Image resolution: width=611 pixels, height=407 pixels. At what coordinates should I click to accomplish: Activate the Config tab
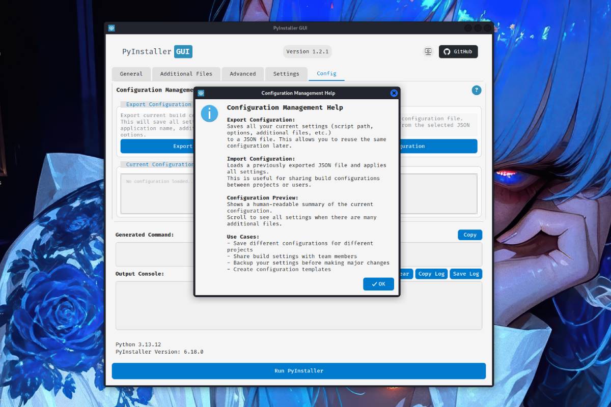click(x=326, y=74)
